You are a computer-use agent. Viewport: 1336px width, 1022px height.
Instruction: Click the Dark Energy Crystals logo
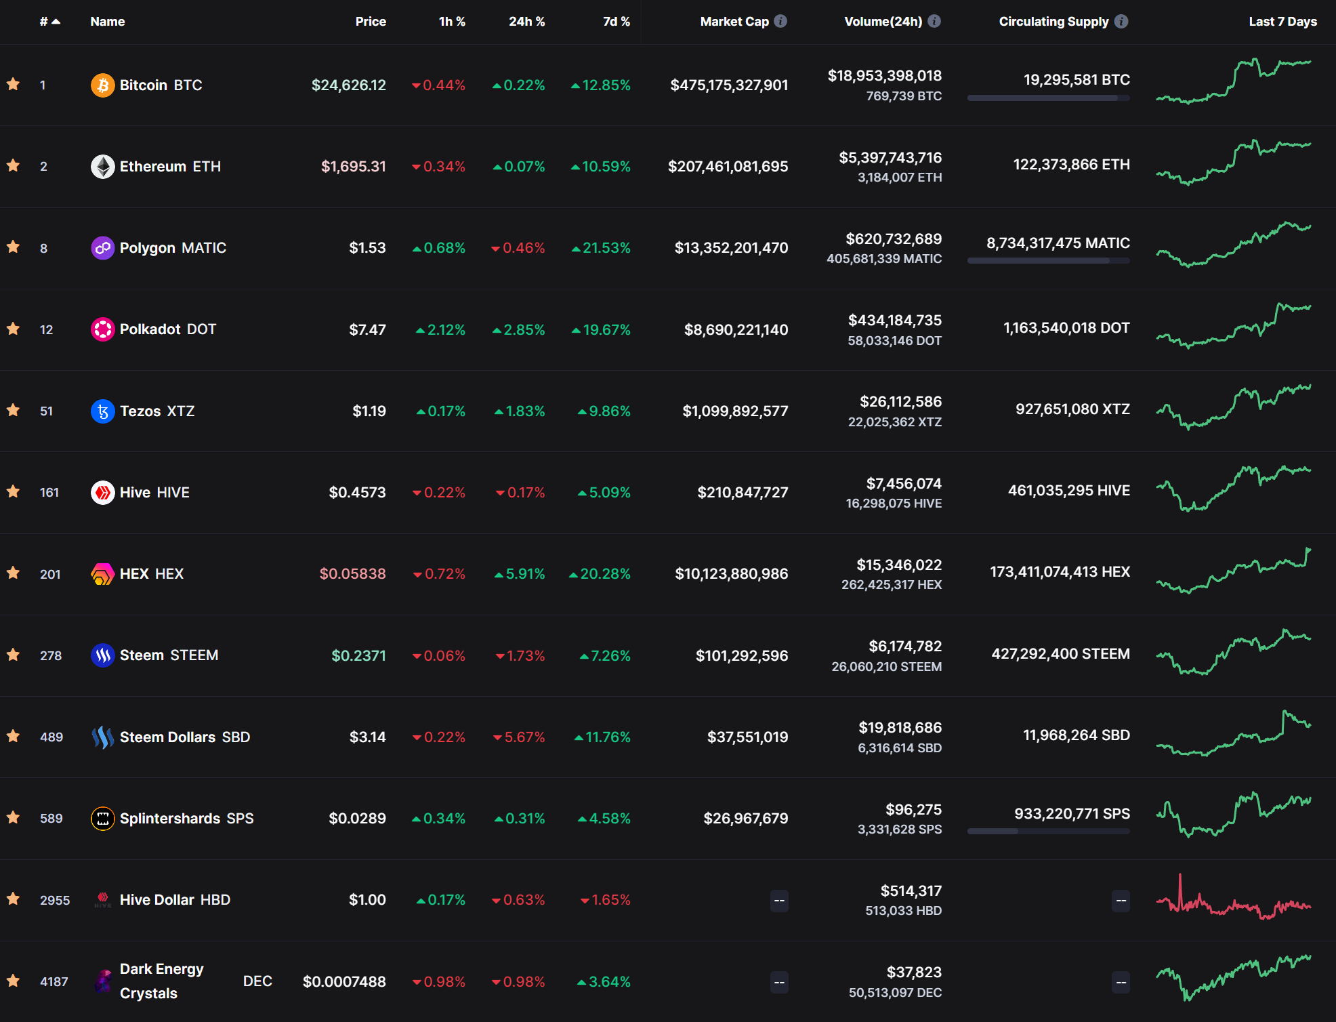102,981
